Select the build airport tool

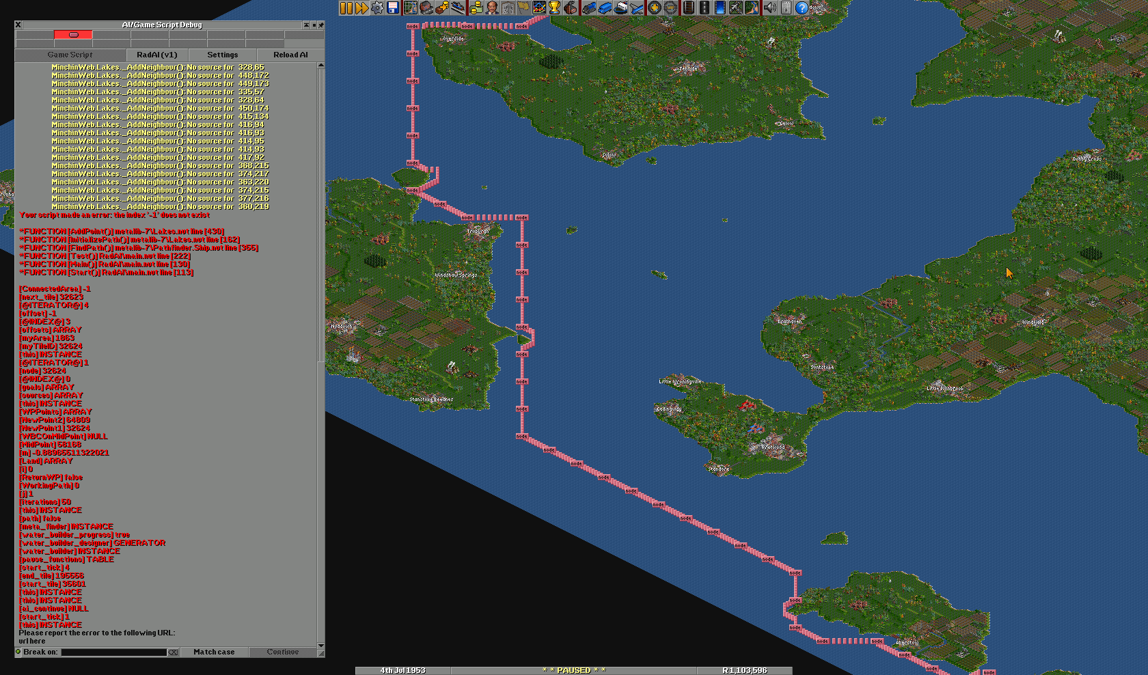pos(736,8)
